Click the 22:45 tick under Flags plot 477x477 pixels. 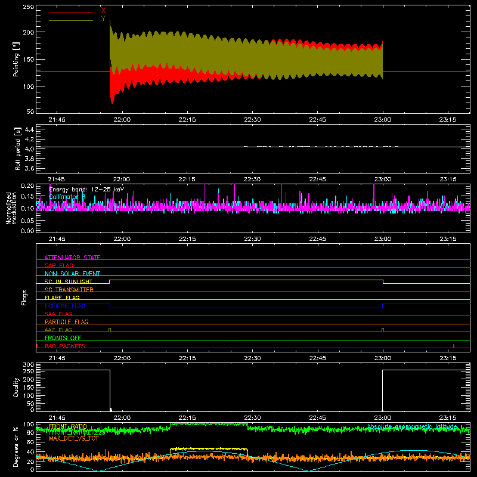pyautogui.click(x=317, y=358)
